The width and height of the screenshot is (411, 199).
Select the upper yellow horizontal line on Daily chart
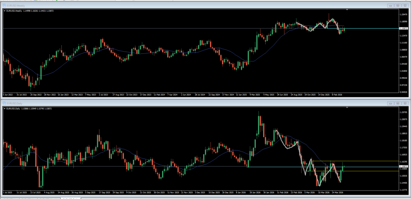[356, 161]
